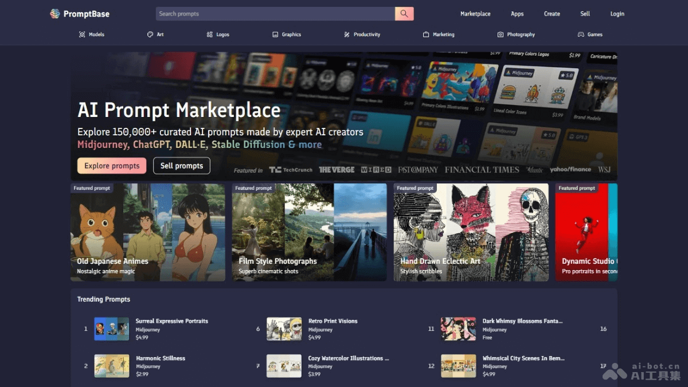This screenshot has height=387, width=688.
Task: Focus the Search prompts input field
Action: click(275, 14)
